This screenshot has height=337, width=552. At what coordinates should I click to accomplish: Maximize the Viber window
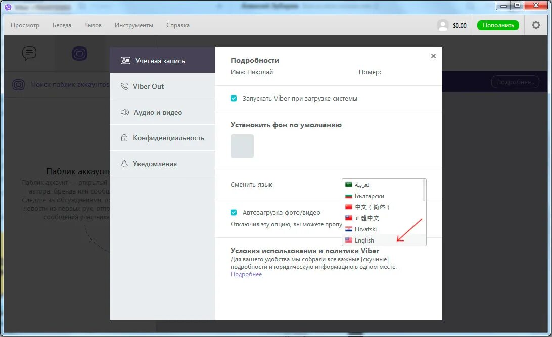point(517,5)
